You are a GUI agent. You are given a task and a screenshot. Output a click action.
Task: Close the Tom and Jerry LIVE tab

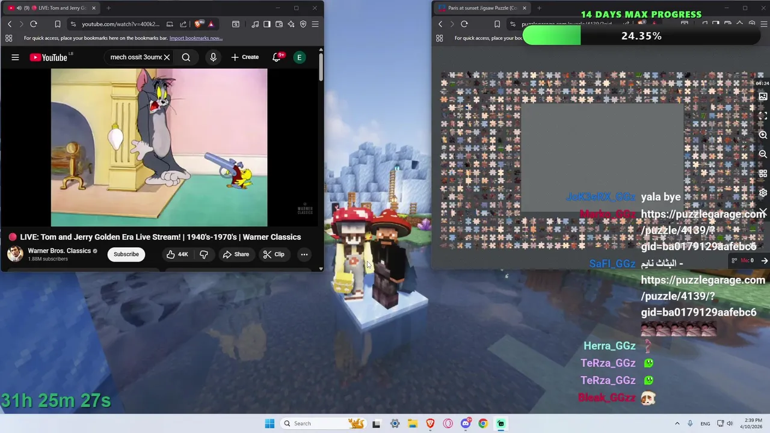93,8
